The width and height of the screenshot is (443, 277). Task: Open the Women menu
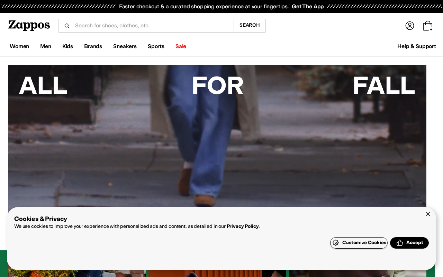click(x=19, y=46)
